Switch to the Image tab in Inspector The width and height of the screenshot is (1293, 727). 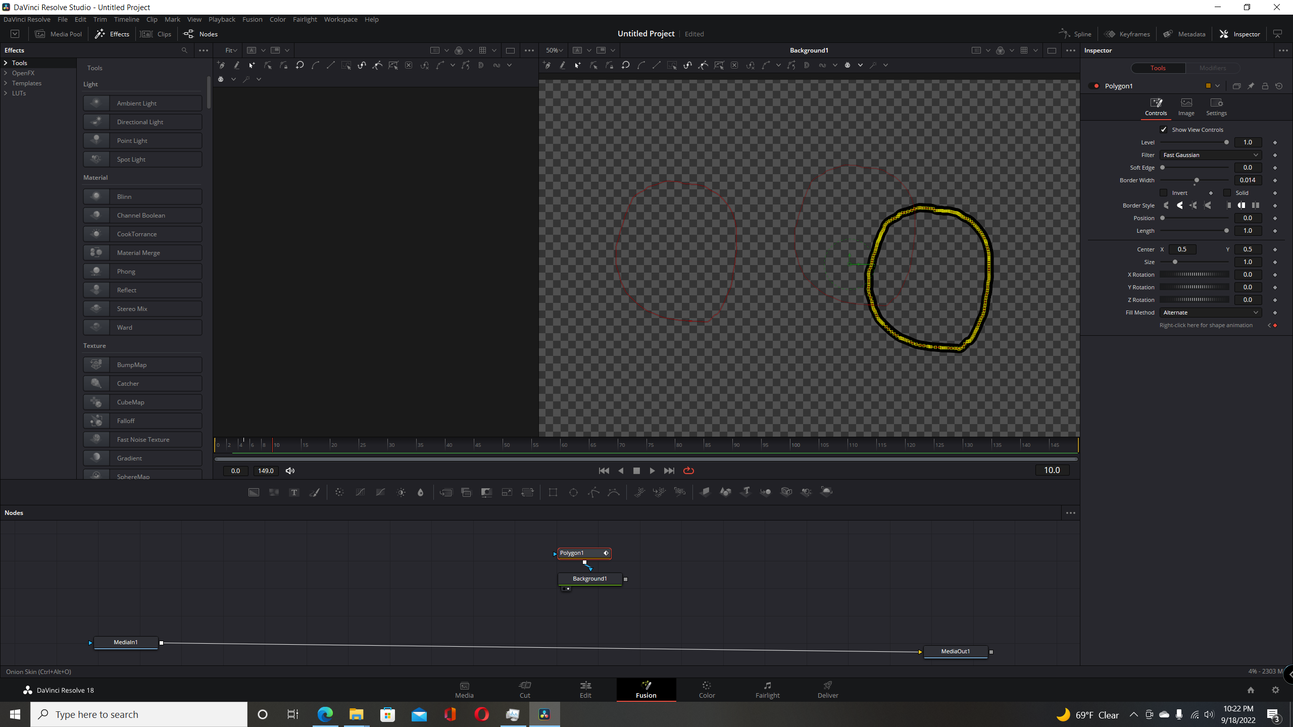pos(1186,107)
